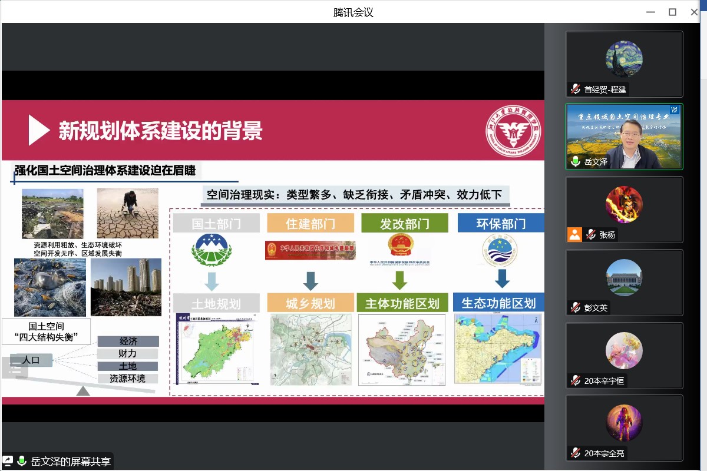Click the green microphone icon beside 岳文泽
This screenshot has height=471, width=707.
[x=576, y=161]
